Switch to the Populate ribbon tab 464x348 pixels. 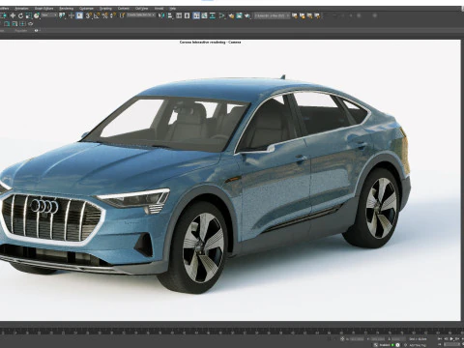(21, 31)
